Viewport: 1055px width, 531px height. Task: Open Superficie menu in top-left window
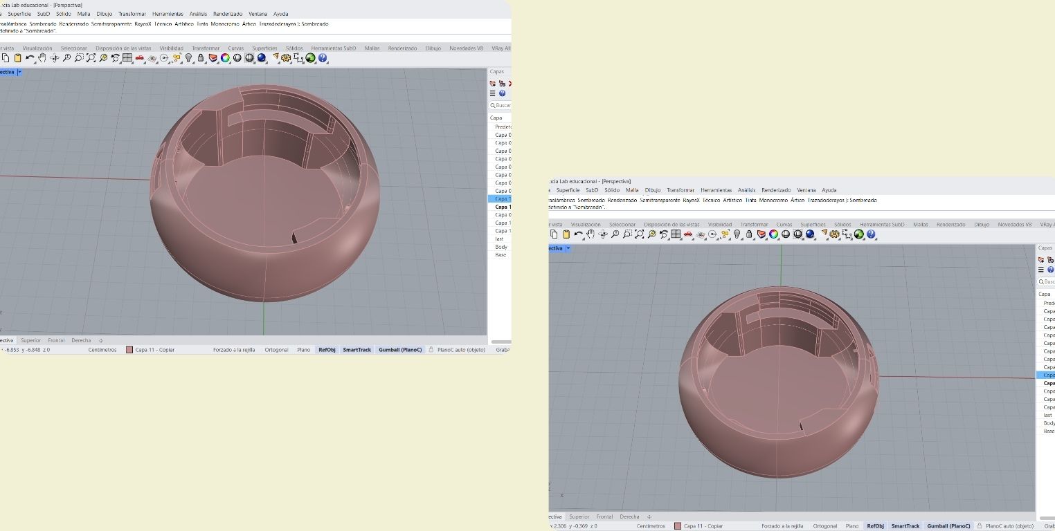19,14
